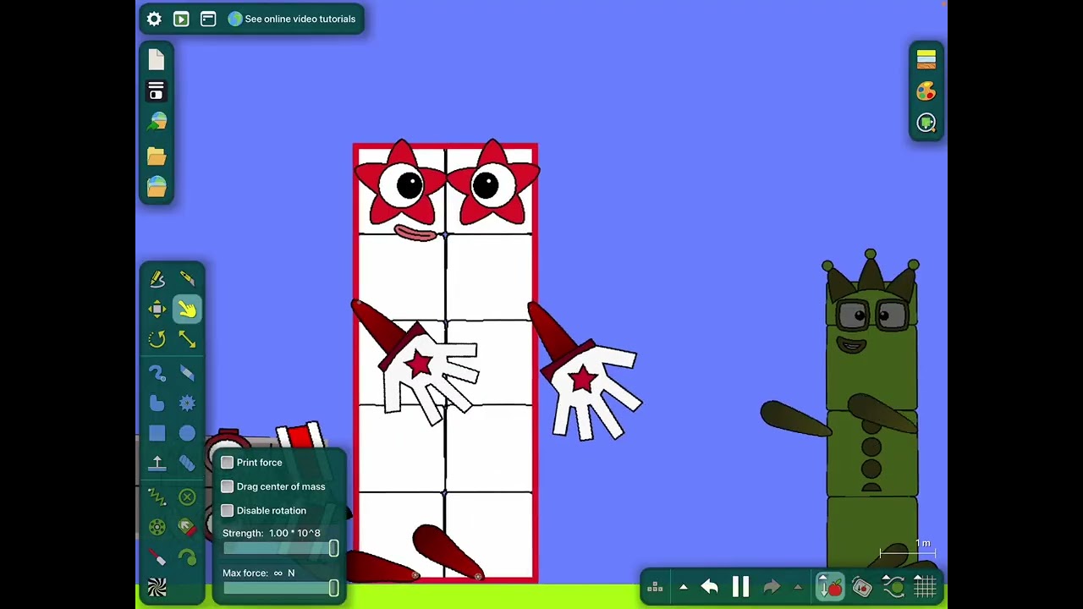The image size is (1083, 609).
Task: Select the Polygon tool
Action: click(157, 403)
